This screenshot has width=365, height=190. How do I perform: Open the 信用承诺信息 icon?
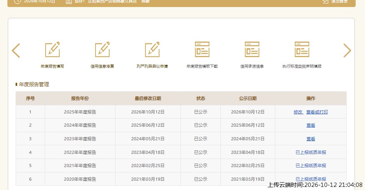point(252,49)
